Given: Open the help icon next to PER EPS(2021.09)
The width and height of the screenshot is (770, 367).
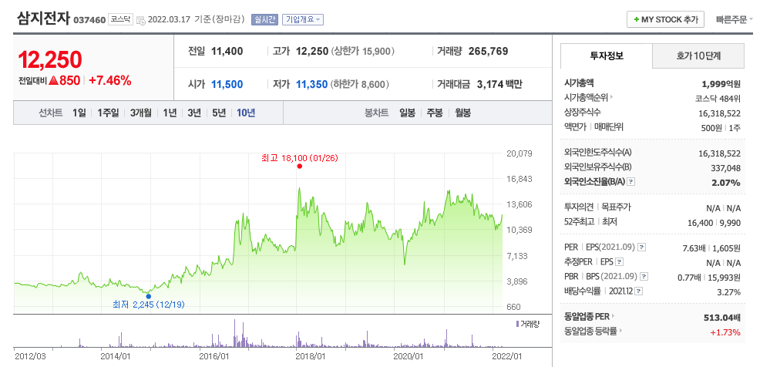Looking at the screenshot, I should [x=641, y=247].
